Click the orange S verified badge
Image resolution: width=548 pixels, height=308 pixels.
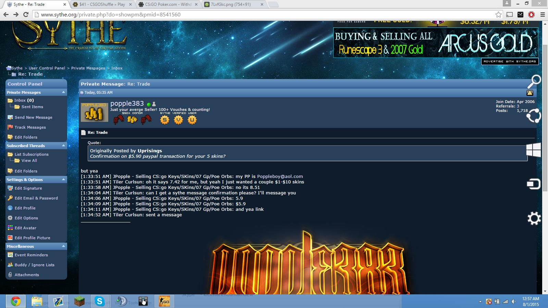165,119
